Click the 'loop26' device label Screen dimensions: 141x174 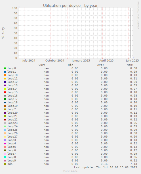point(12,133)
